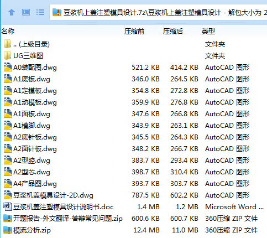This screenshot has height=238, width=267.
Task: Click the Microsoft Word type cell
Action: tap(234, 207)
